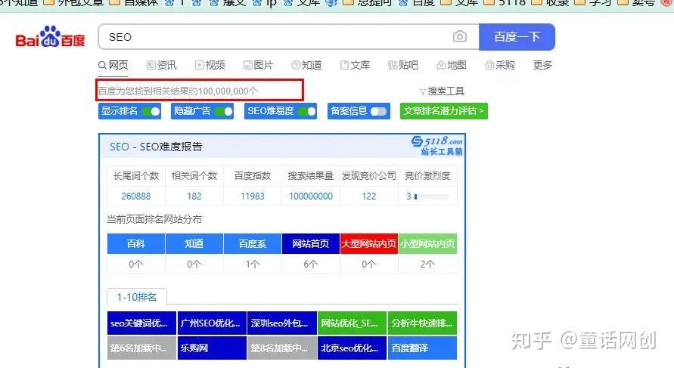Switch to 视频 search tab
This screenshot has height=368, width=674.
click(x=210, y=65)
